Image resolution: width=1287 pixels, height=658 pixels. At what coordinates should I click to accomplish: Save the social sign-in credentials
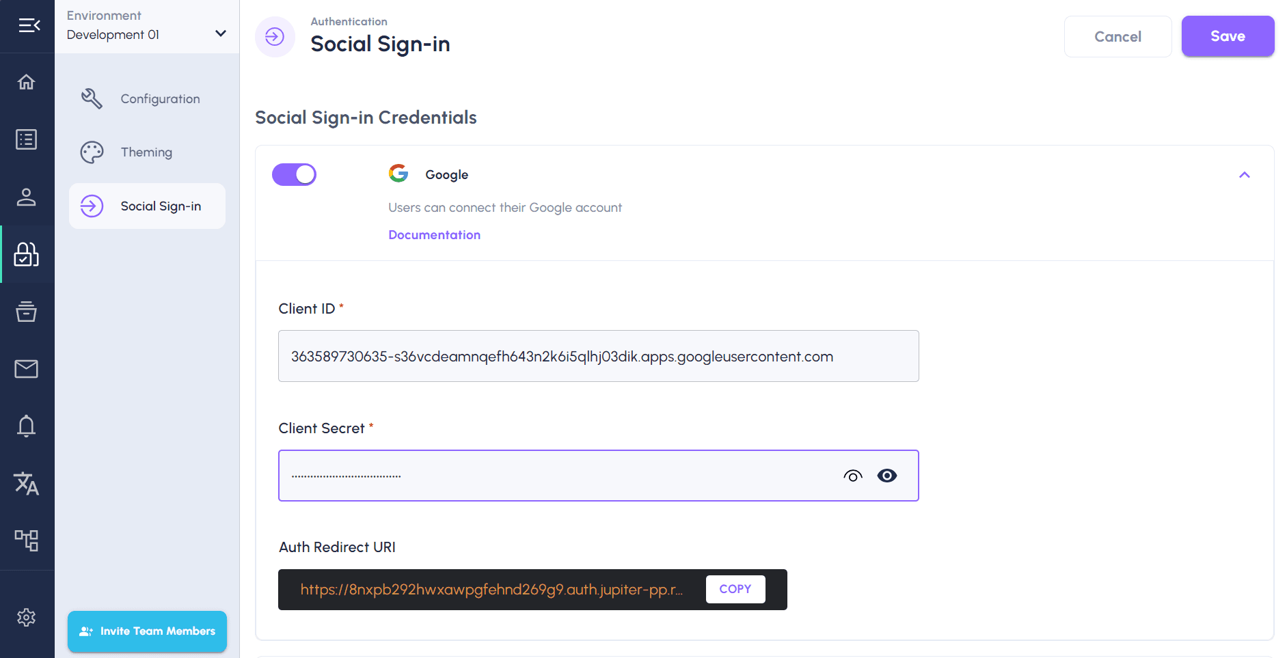[x=1227, y=36]
